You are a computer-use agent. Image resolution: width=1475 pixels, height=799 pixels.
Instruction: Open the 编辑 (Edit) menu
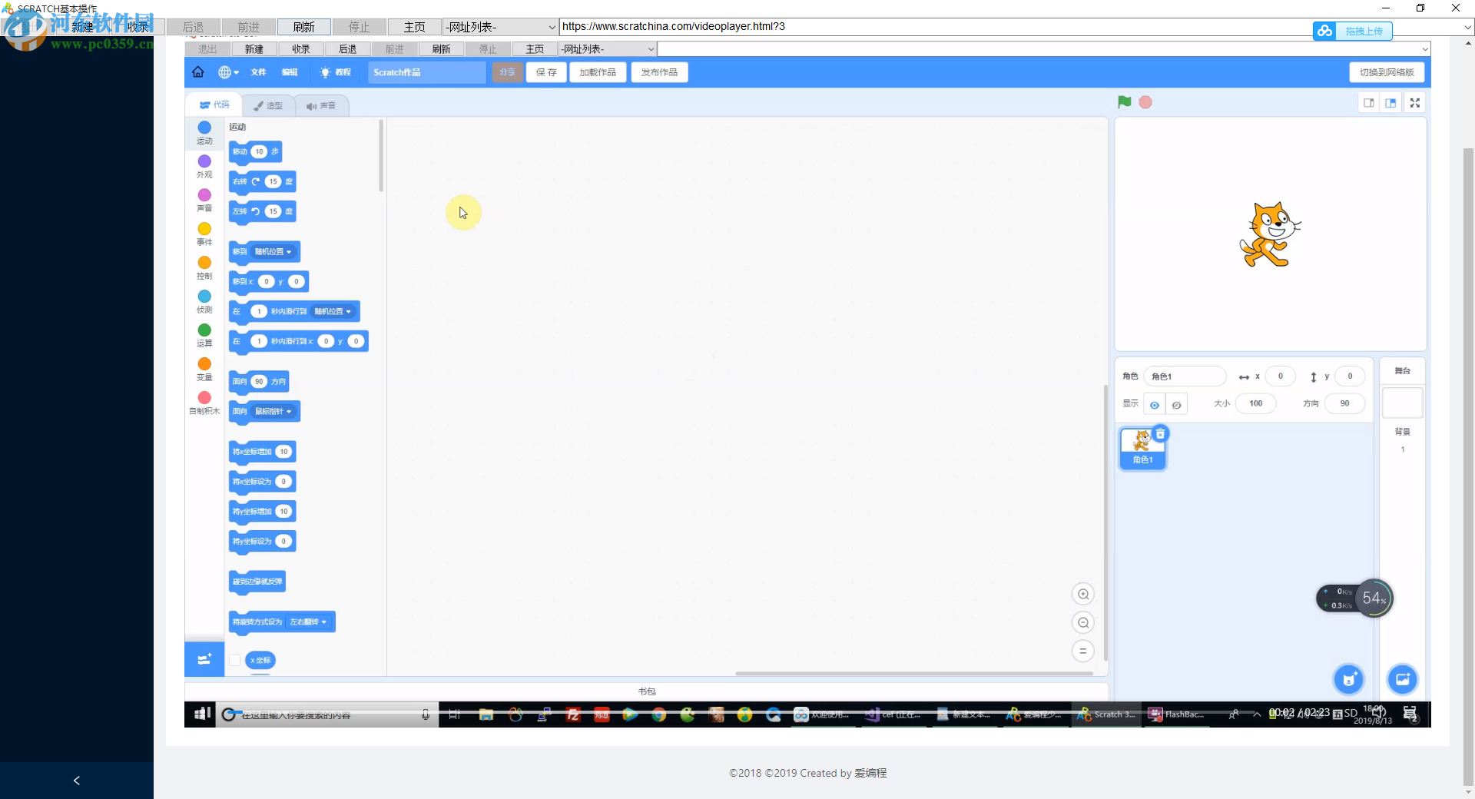pos(290,72)
